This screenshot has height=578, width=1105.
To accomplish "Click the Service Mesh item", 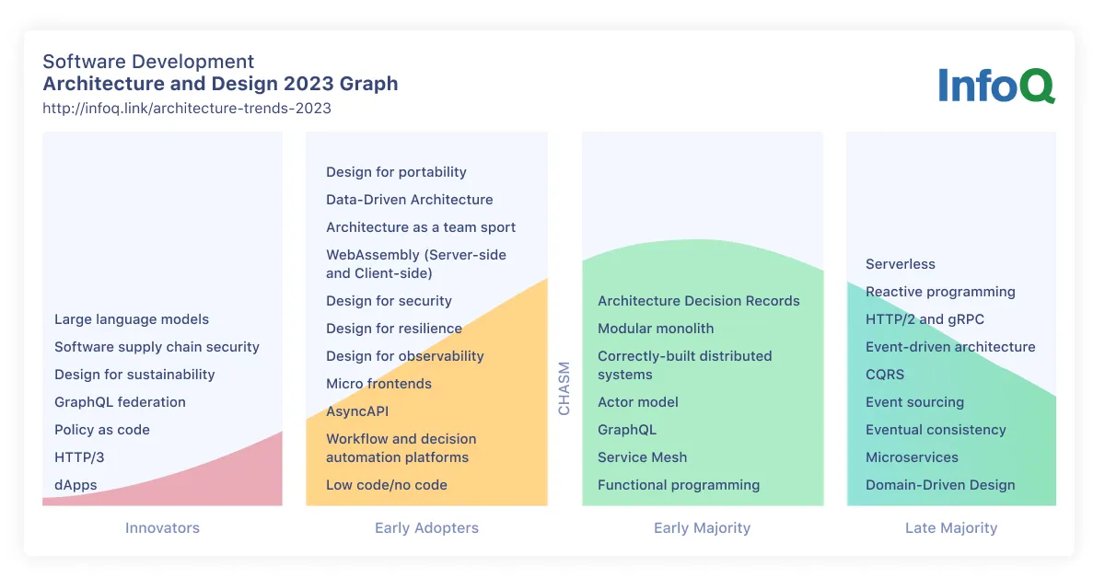I will (642, 457).
